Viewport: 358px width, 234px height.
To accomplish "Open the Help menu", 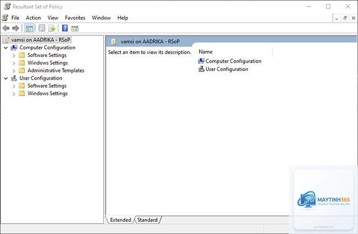I will [123, 18].
